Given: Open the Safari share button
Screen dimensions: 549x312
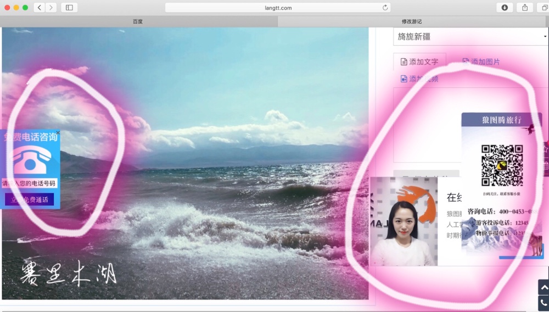Looking at the screenshot, I should [525, 7].
